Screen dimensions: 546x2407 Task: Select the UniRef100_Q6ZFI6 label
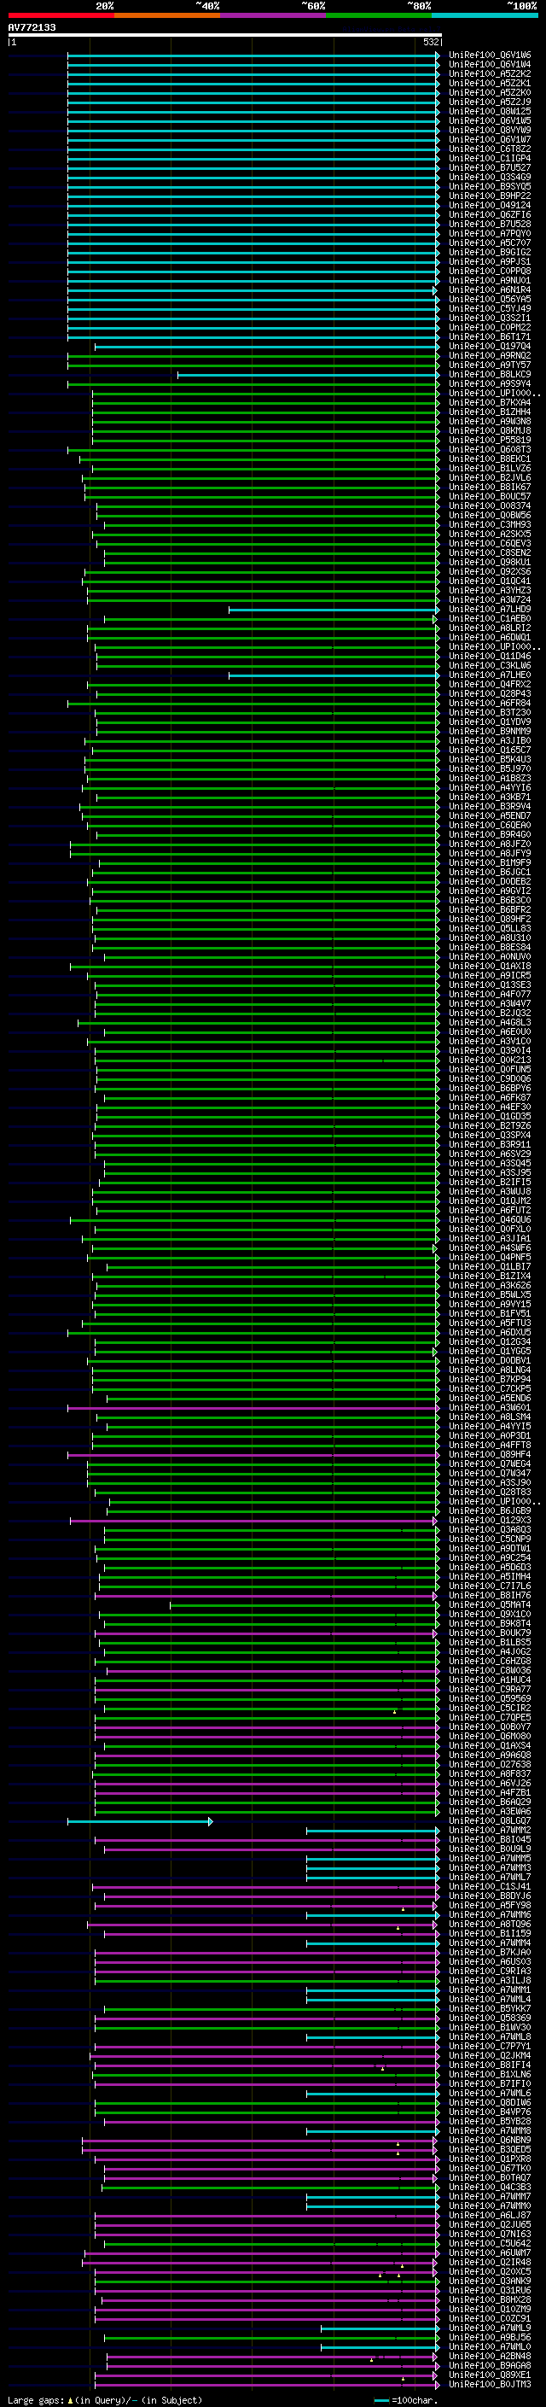click(x=489, y=215)
